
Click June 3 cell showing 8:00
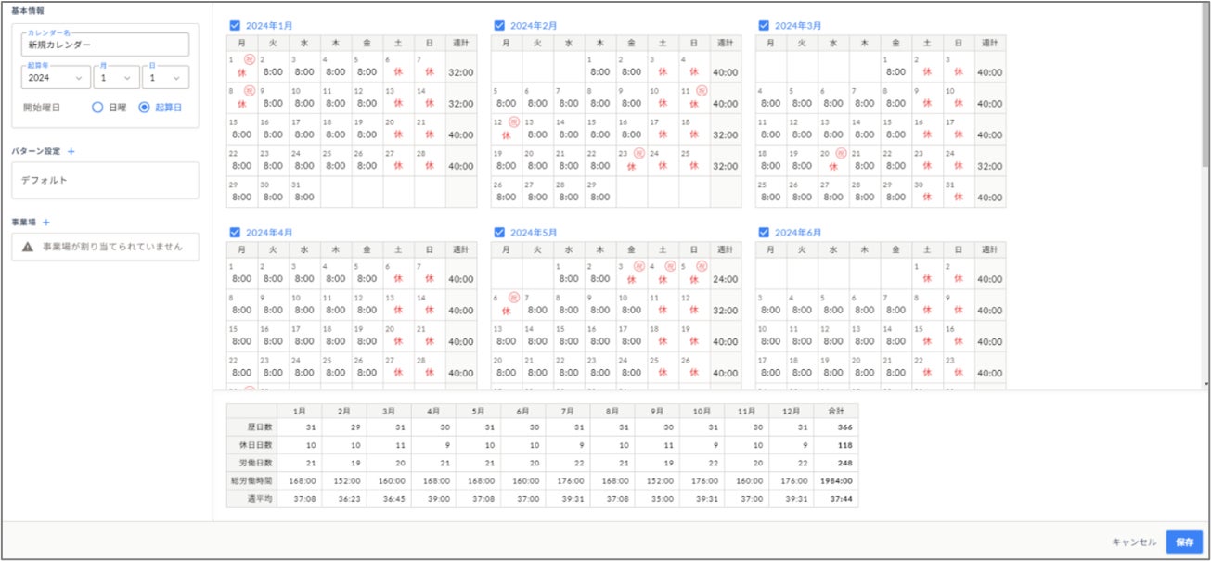click(x=771, y=305)
